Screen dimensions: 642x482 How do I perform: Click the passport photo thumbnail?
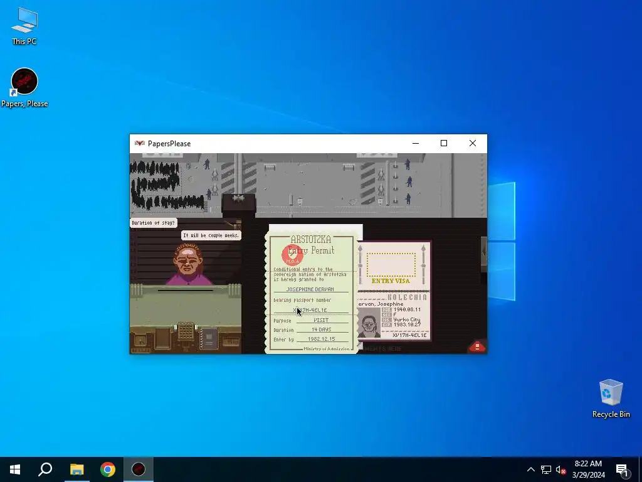coord(369,323)
